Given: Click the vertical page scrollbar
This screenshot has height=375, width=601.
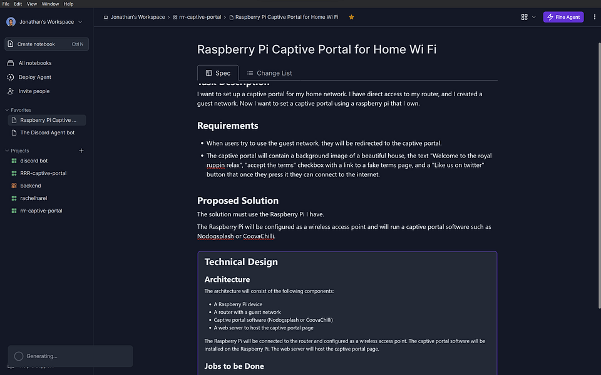Looking at the screenshot, I should pyautogui.click(x=600, y=175).
